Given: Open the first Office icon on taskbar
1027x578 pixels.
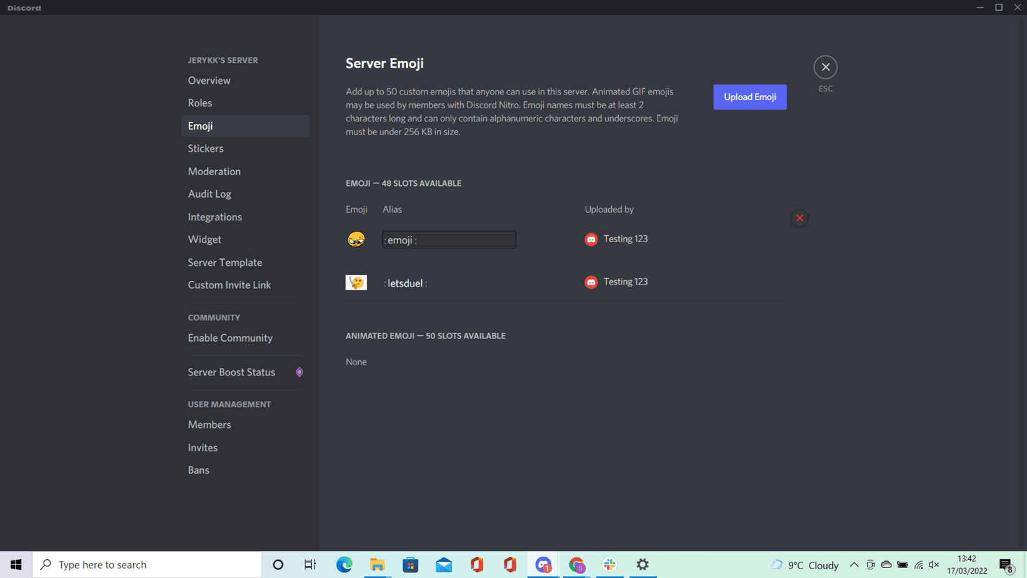Looking at the screenshot, I should pos(477,565).
